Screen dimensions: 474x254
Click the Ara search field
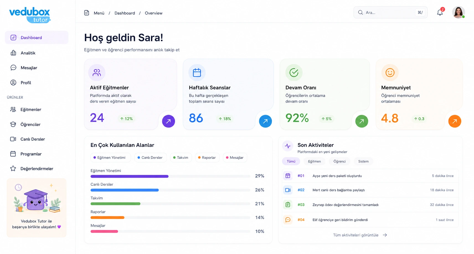tap(390, 12)
